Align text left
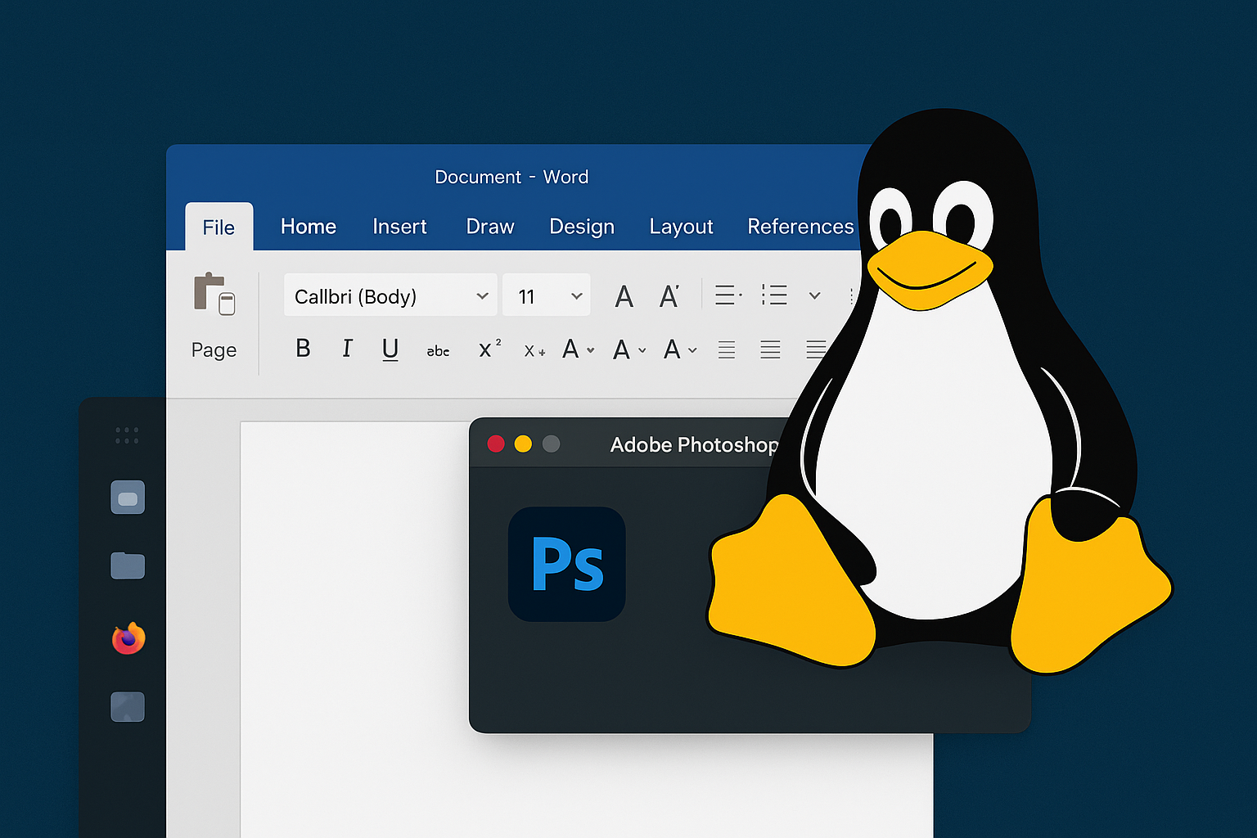The image size is (1257, 838). 727,349
